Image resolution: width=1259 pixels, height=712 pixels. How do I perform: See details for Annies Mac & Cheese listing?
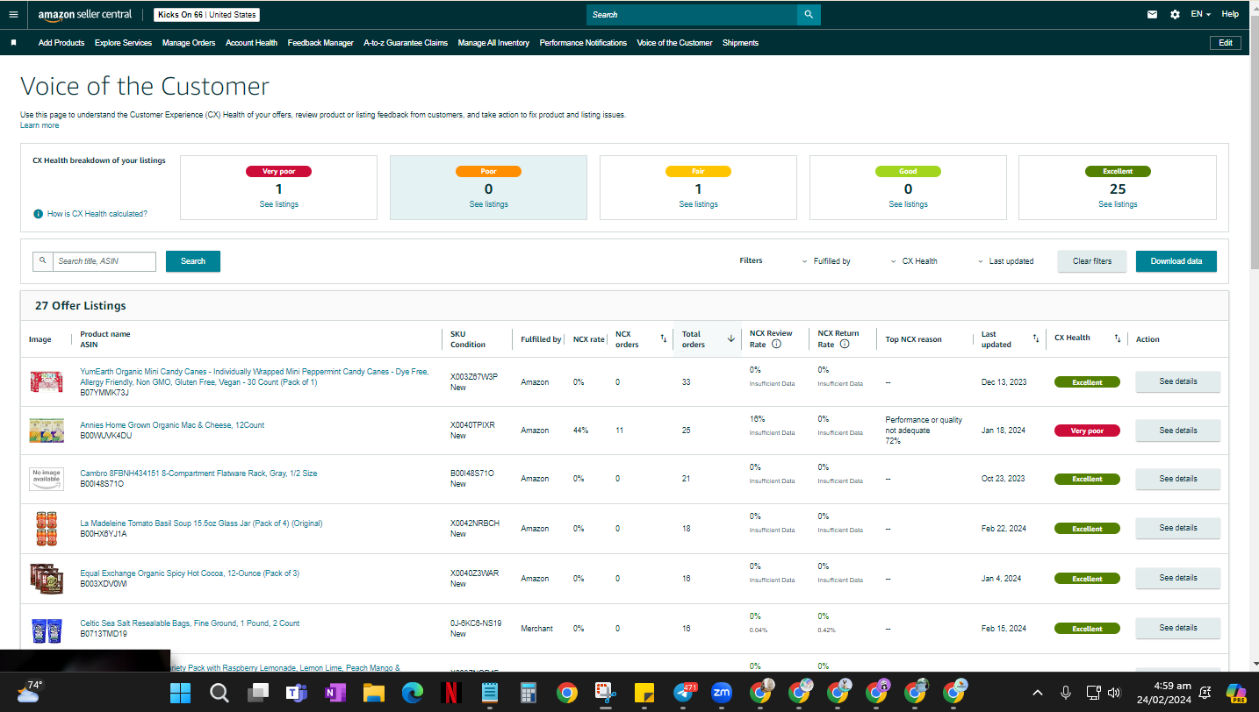(x=1178, y=431)
